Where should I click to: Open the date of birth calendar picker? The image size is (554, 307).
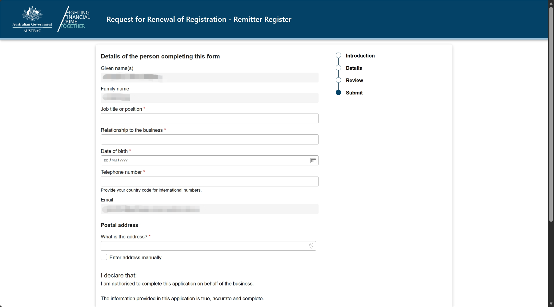(313, 161)
